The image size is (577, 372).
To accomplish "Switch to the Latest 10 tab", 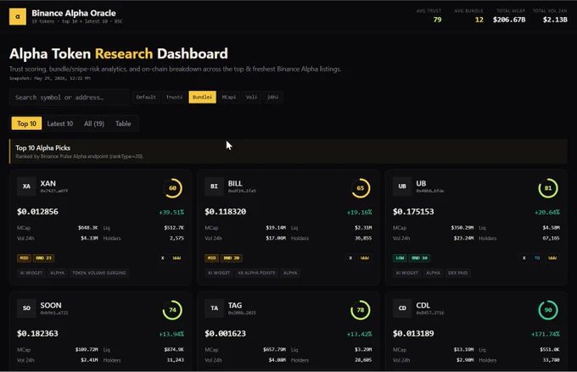I will click(60, 124).
